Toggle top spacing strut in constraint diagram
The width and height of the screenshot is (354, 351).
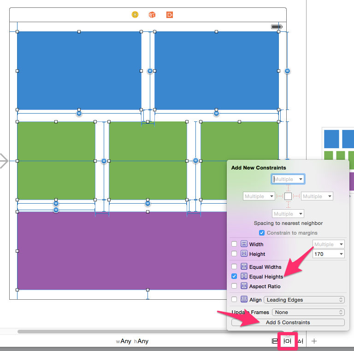pos(288,188)
